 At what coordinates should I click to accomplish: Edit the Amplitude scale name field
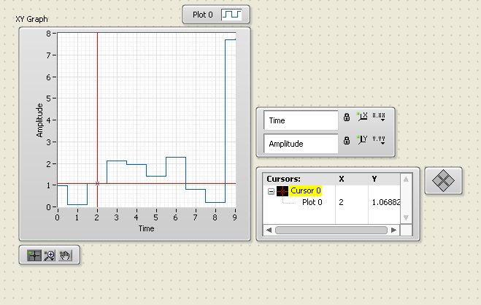coord(301,144)
